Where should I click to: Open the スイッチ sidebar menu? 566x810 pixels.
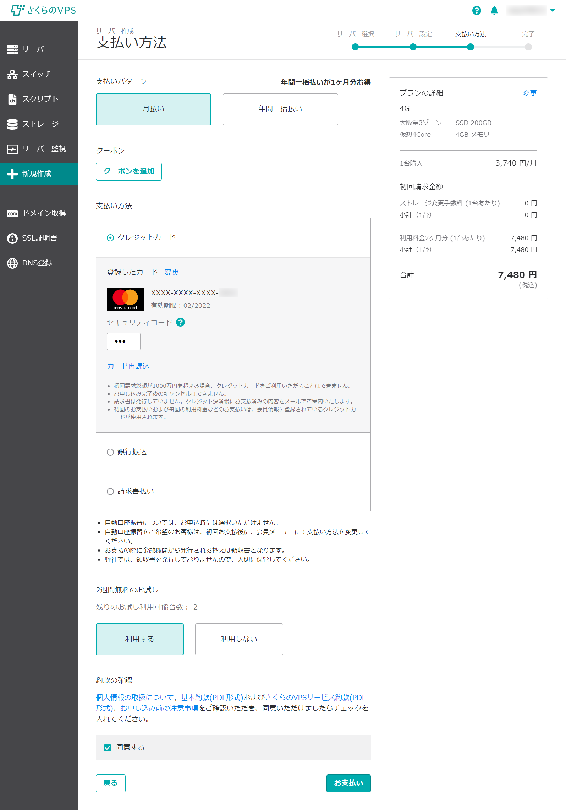[39, 74]
